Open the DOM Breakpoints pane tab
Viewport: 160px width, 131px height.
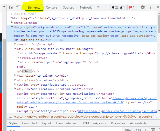coord(94,123)
